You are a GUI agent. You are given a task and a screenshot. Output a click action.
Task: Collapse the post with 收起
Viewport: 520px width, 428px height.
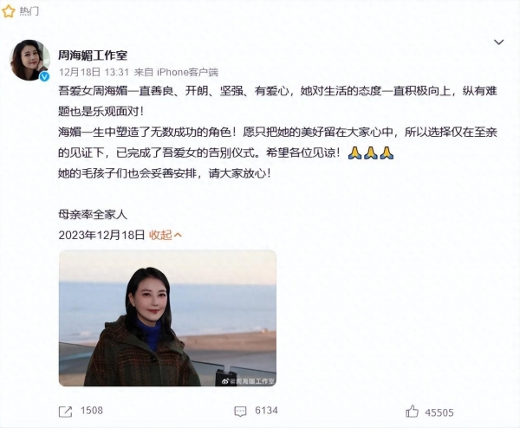point(160,235)
